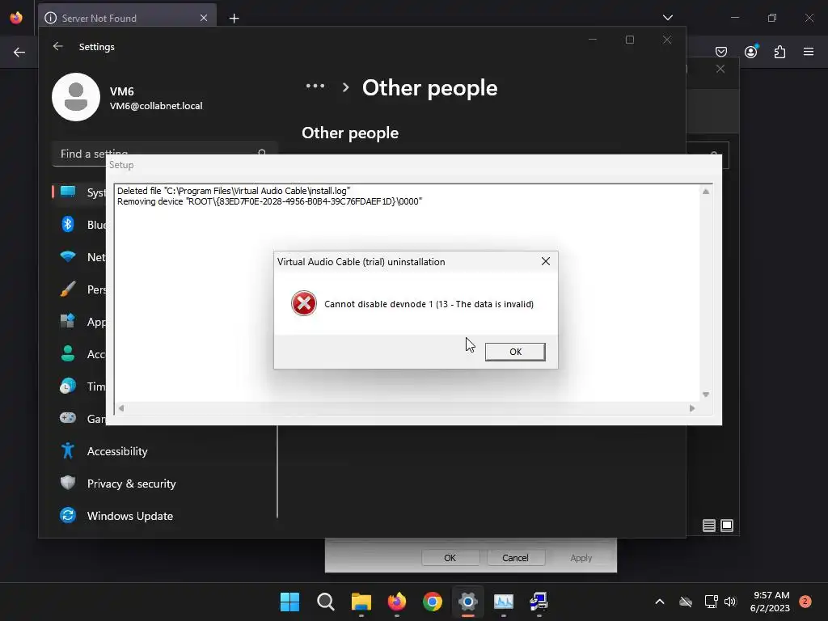The height and width of the screenshot is (621, 828).
Task: Switch to large icons view in background window
Action: point(727,526)
